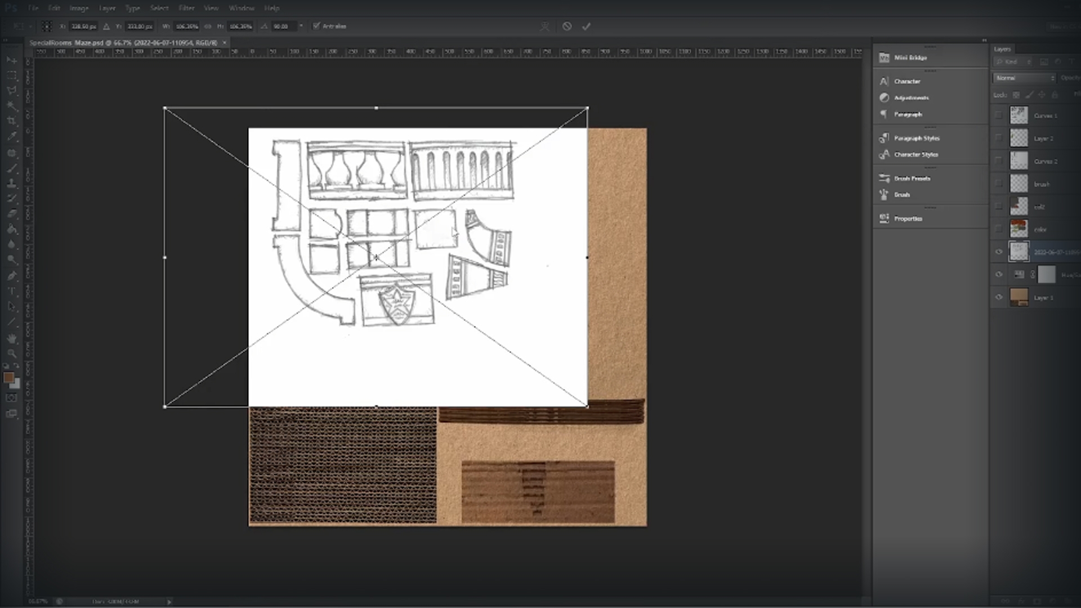
Task: Cancel the transform with the slash button
Action: coord(566,26)
